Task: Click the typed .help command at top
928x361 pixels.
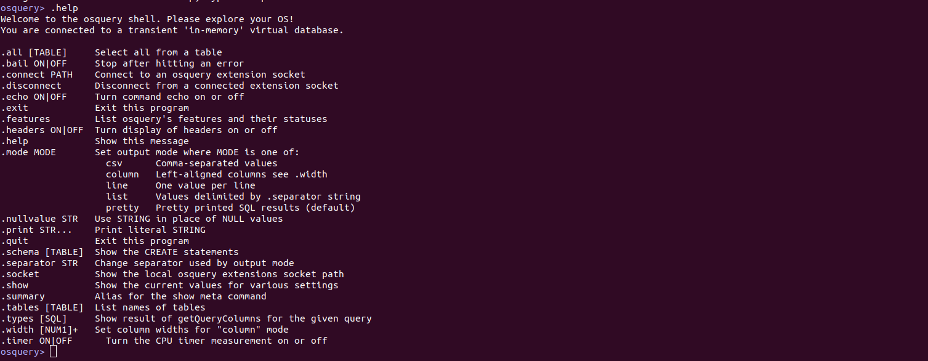Action: [x=64, y=8]
